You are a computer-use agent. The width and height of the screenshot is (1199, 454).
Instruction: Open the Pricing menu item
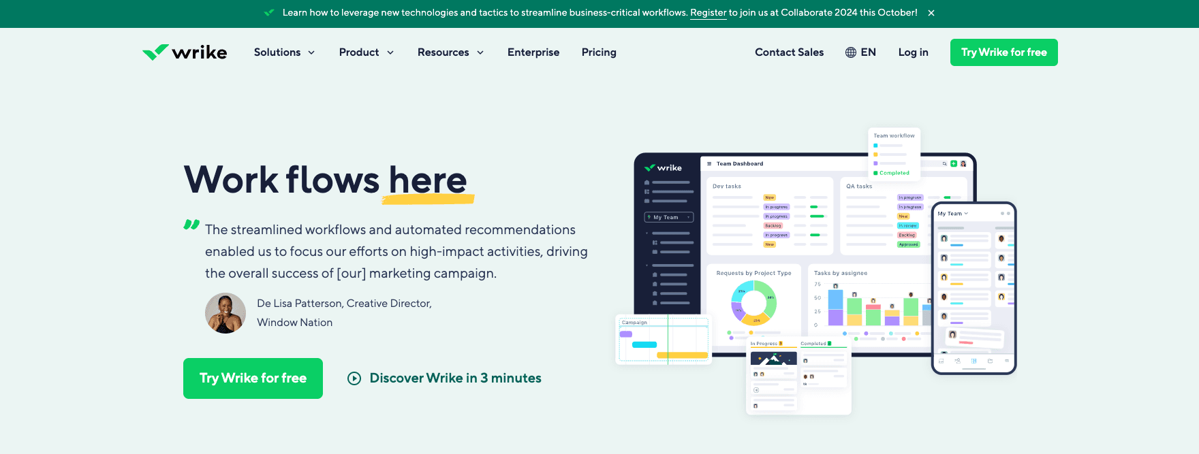coord(599,52)
